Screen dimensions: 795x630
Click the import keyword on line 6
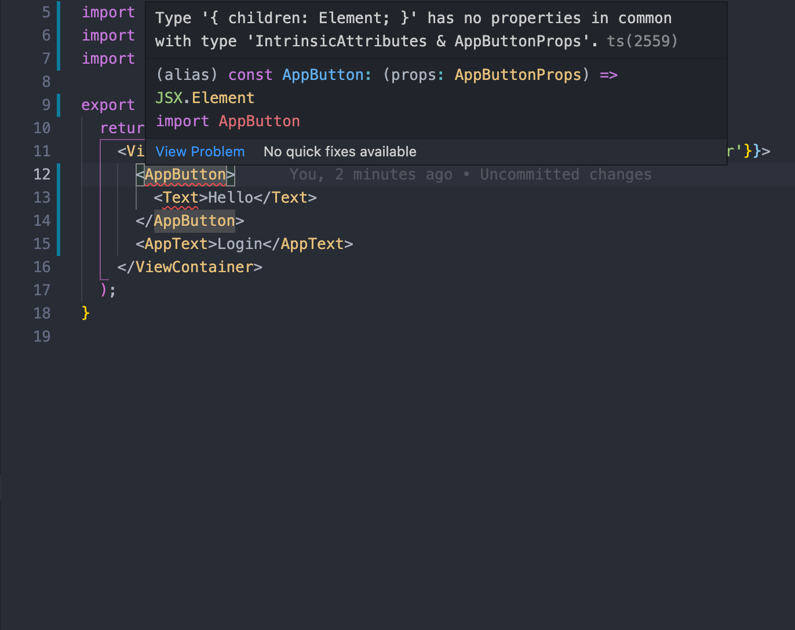[x=108, y=35]
